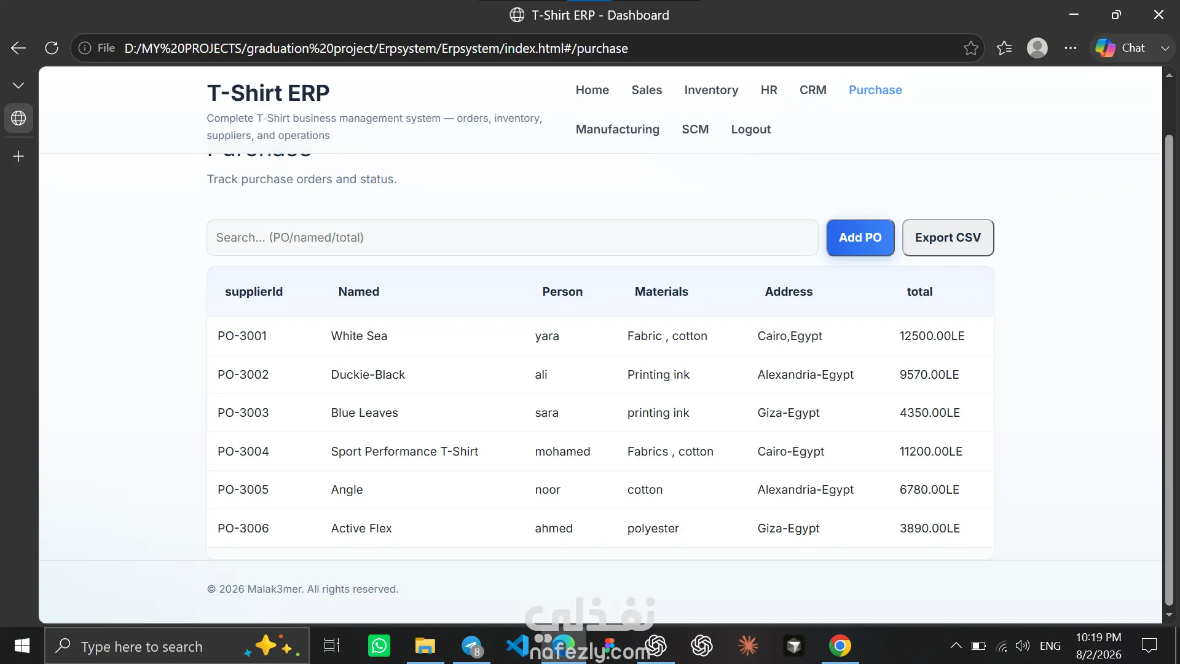Reload the page with the refresh icon
The width and height of the screenshot is (1180, 664).
click(52, 48)
